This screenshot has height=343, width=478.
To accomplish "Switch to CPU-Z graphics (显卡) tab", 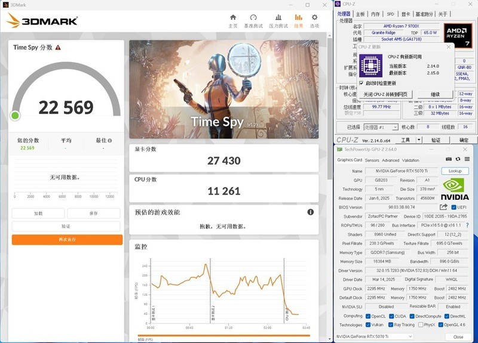I will 406,14.
